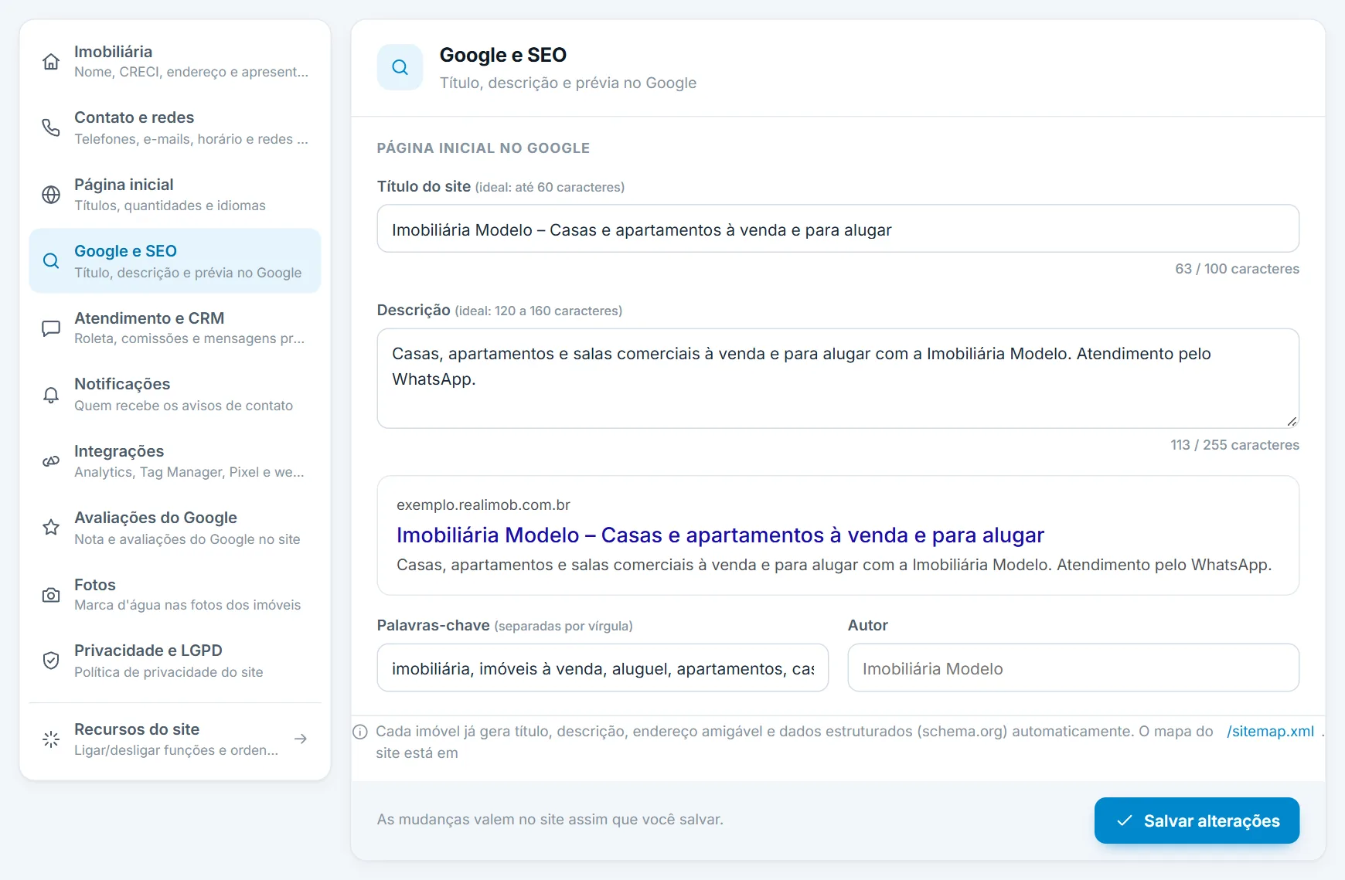Click the chat bubble icon for Atendimento e CRM
The height and width of the screenshot is (880, 1345).
[51, 328]
